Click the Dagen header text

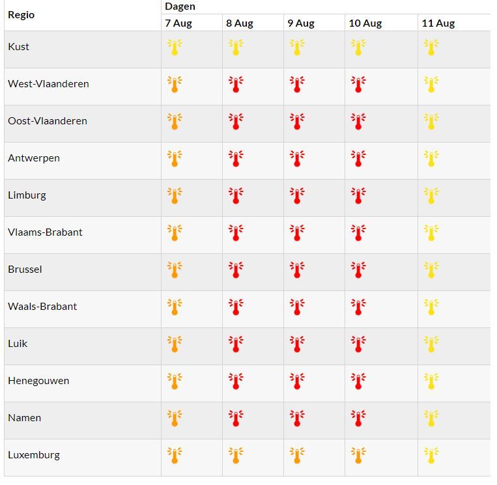point(180,7)
